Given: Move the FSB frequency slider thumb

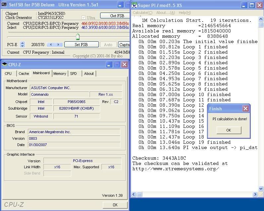Looking at the screenshot, I should point(78,37).
